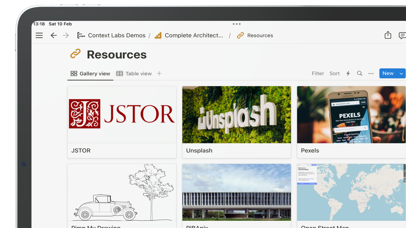The height and width of the screenshot is (228, 406).
Task: Click the lightning bolt automations icon
Action: click(x=348, y=73)
